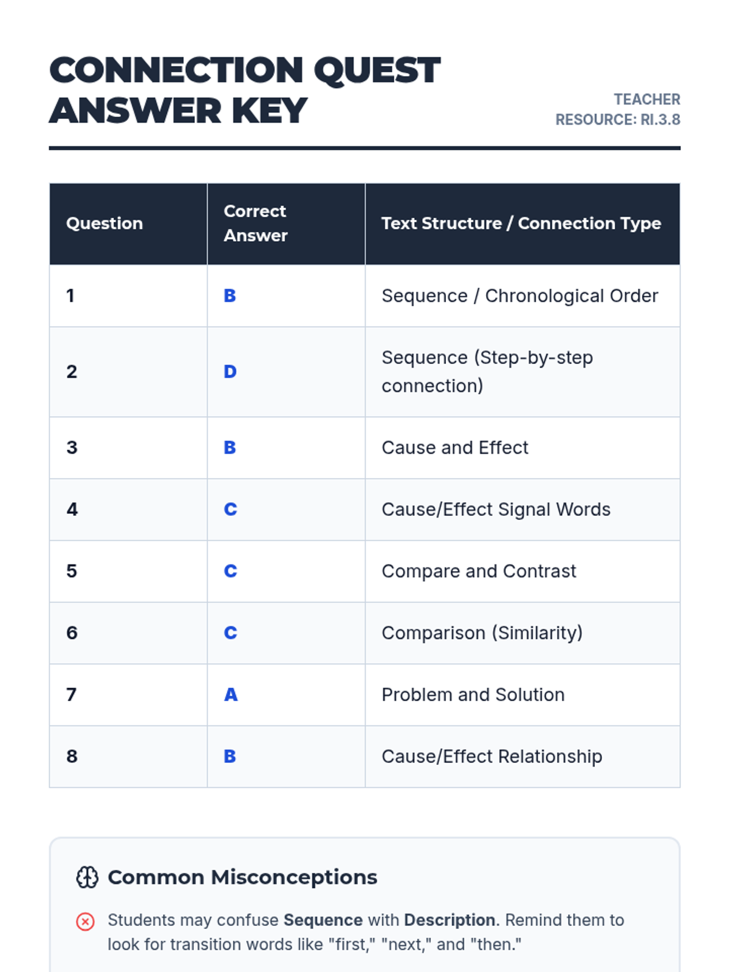729x972 pixels.
Task: Click the Comparison (Similarity) cell
Action: [x=482, y=633]
